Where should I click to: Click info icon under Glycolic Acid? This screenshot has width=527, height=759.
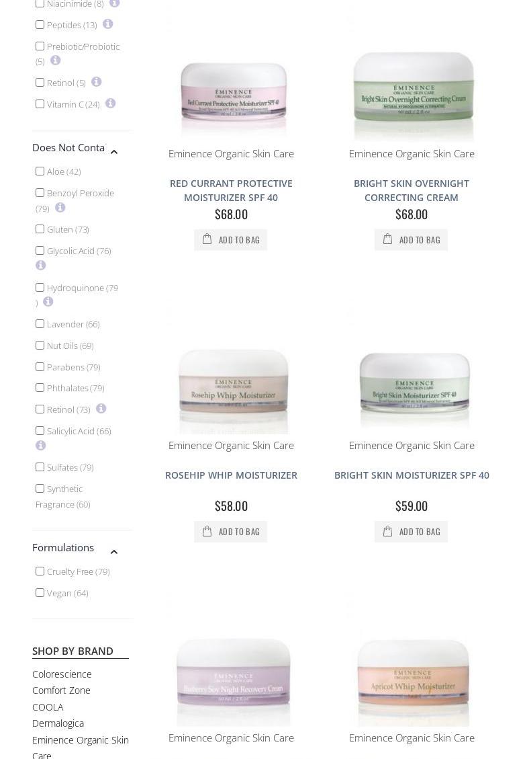coord(40,265)
